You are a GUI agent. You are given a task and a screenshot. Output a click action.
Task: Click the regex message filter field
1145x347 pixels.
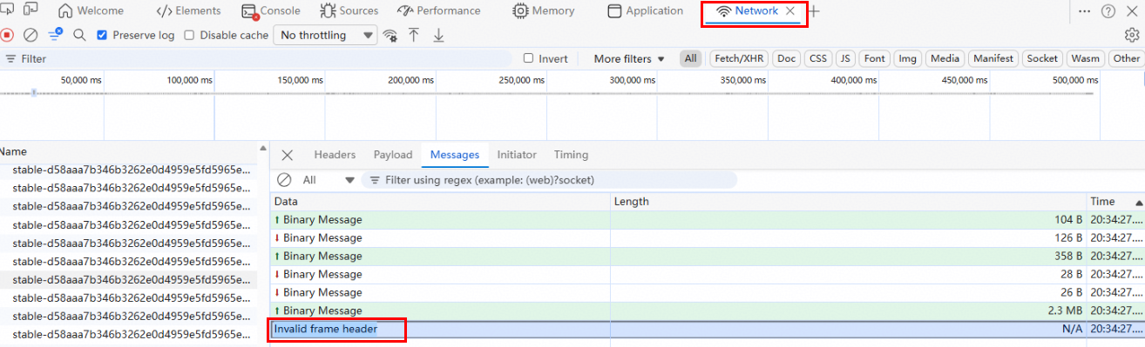point(549,180)
